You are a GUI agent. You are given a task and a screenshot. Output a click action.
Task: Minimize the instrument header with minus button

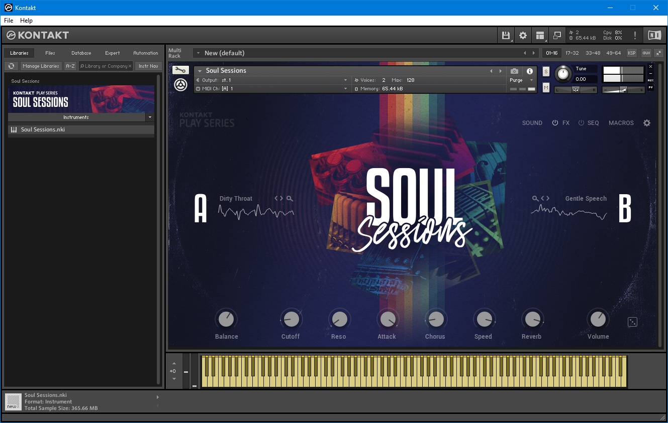[x=650, y=73]
